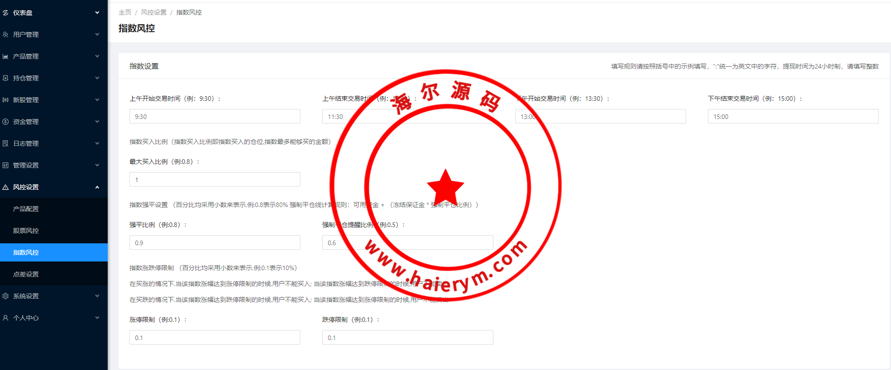
Task: Click the gear icon beside 系统设置
Action: [5, 296]
